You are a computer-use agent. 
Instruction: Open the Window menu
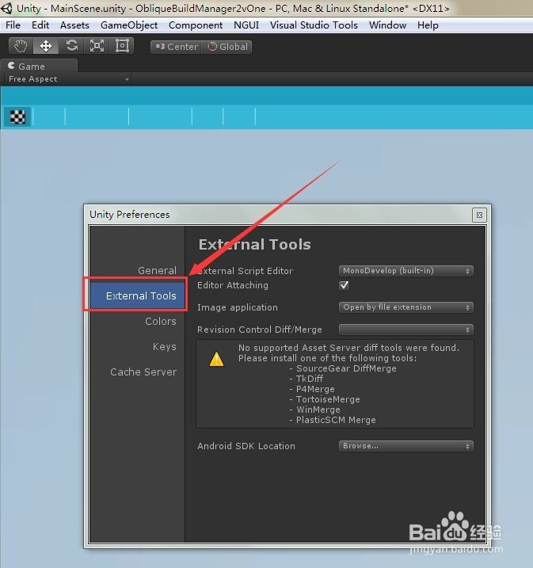point(387,25)
